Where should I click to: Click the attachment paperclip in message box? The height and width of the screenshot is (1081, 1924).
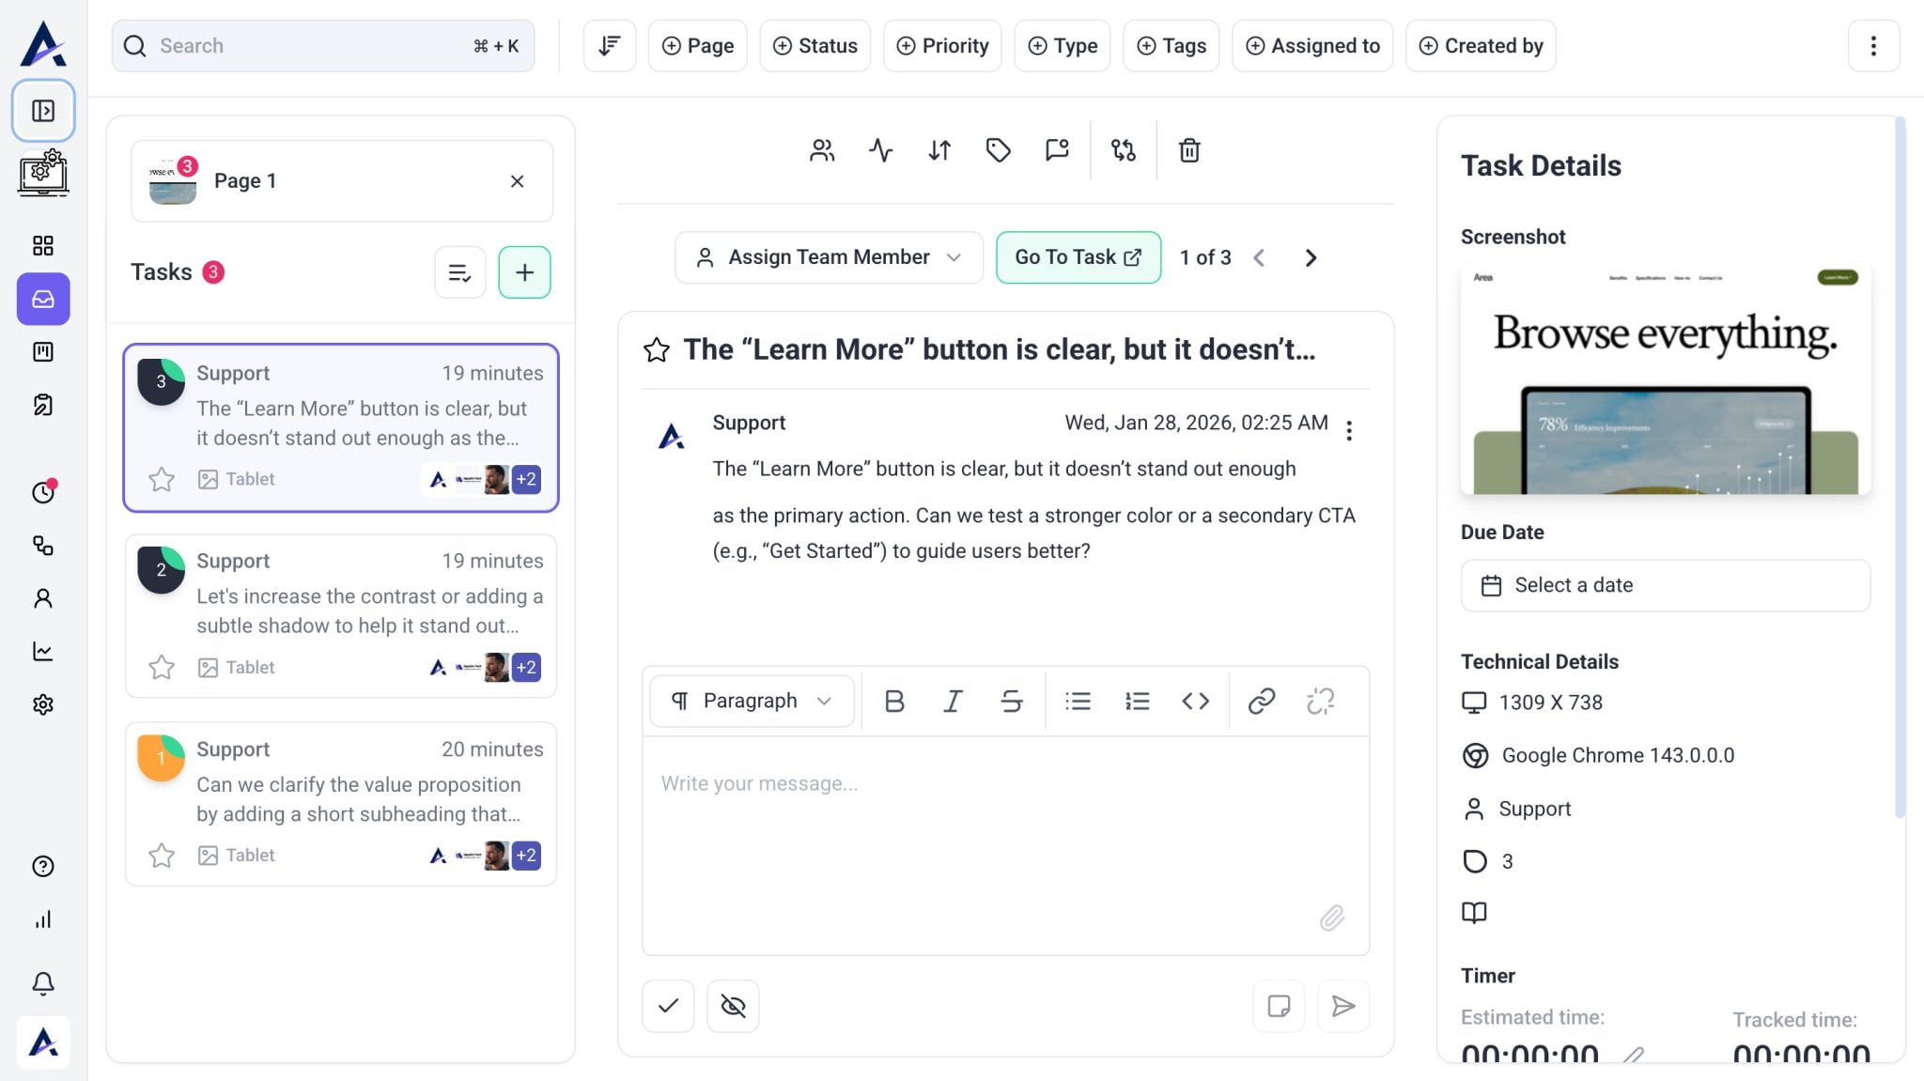coord(1331,918)
